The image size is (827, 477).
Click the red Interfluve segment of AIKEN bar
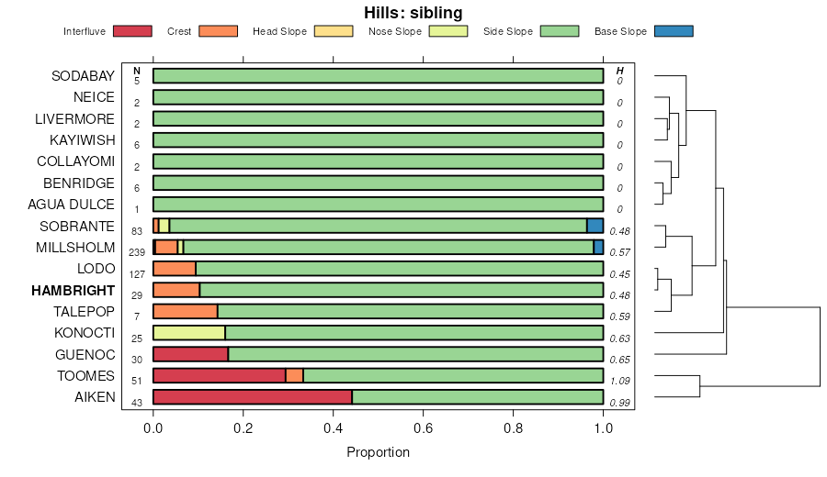252,397
